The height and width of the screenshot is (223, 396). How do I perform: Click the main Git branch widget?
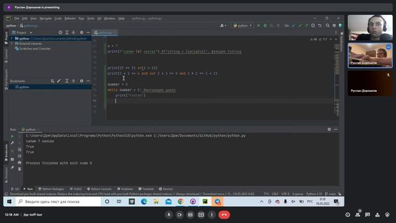coord(331,194)
